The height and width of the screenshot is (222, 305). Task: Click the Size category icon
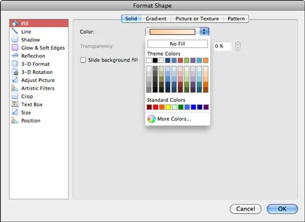tap(15, 112)
